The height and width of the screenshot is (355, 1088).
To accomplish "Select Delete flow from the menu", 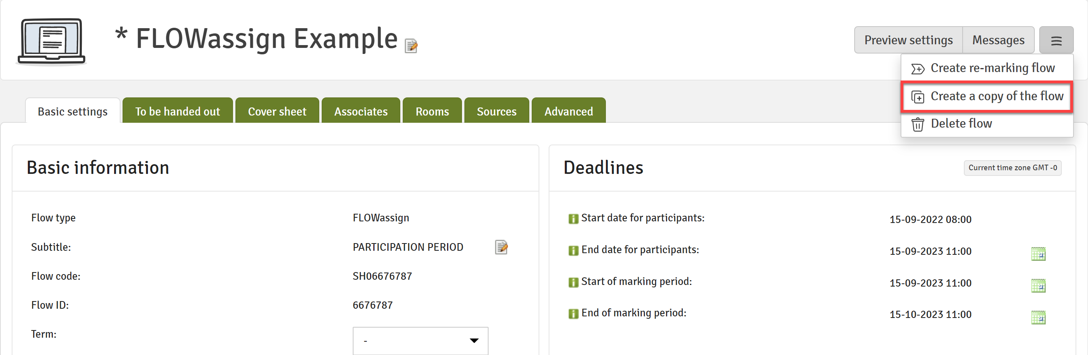I will (x=987, y=124).
